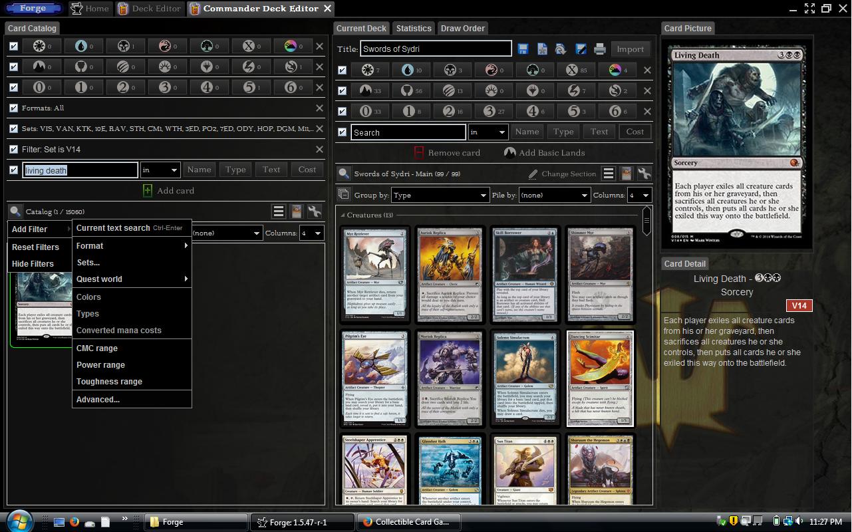The height and width of the screenshot is (532, 852).
Task: Filter catalog by blue mana color
Action: pos(83,46)
